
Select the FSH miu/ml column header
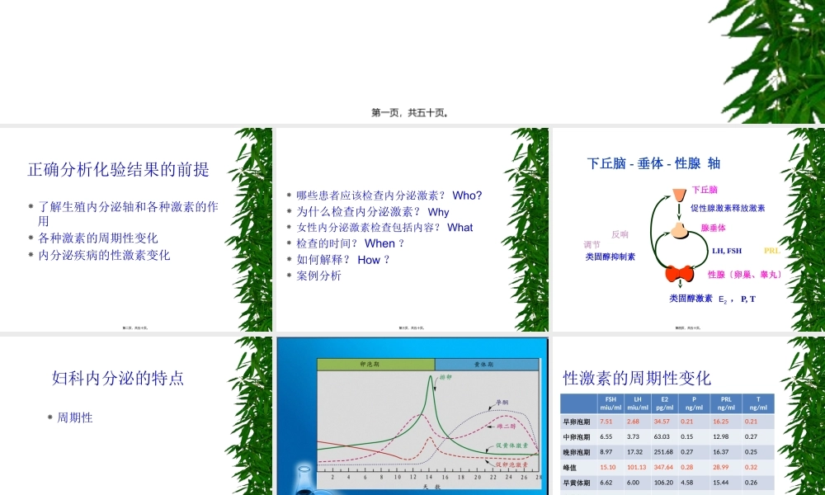click(x=608, y=403)
